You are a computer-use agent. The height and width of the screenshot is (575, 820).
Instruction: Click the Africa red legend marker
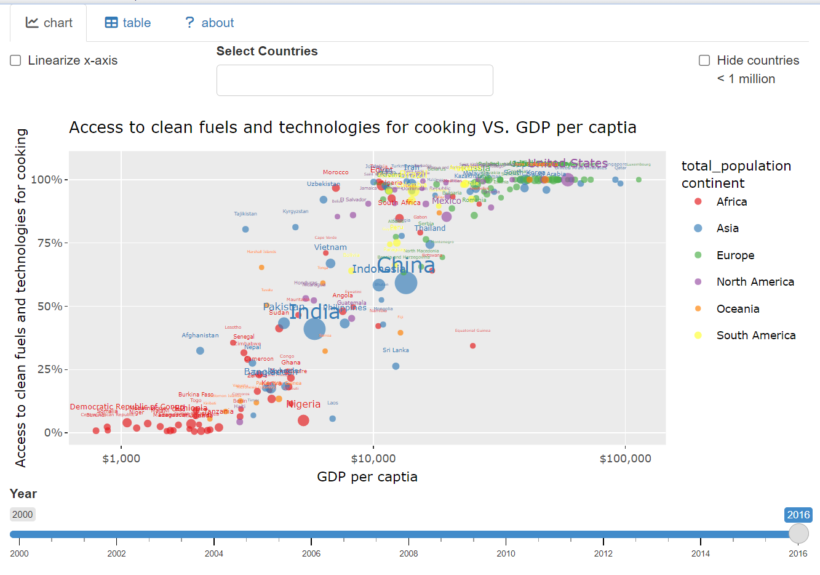click(x=698, y=202)
